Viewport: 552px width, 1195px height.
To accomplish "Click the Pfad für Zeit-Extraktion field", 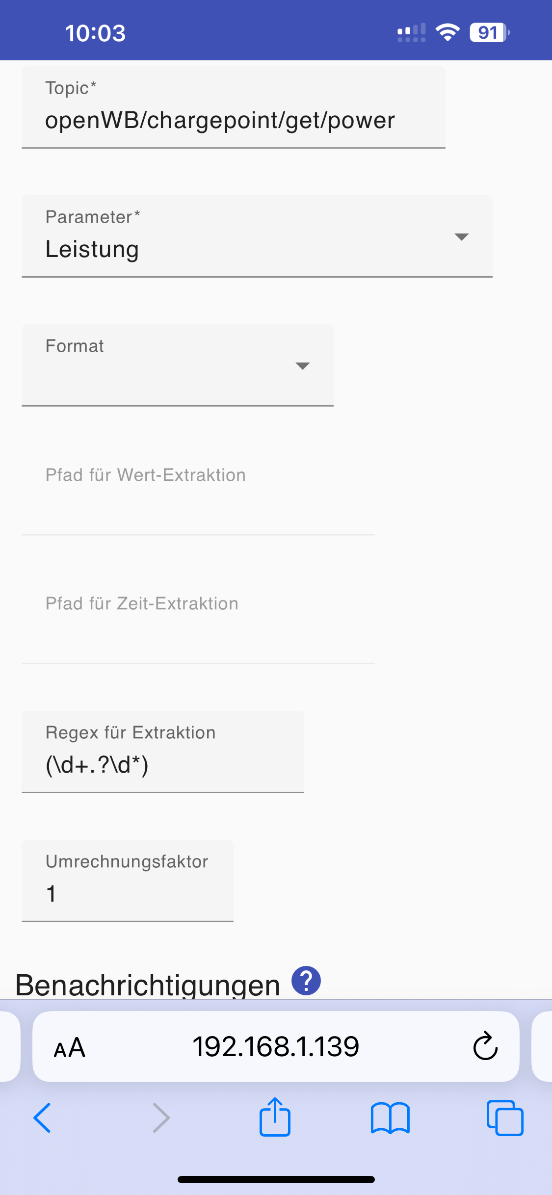I will click(x=198, y=634).
